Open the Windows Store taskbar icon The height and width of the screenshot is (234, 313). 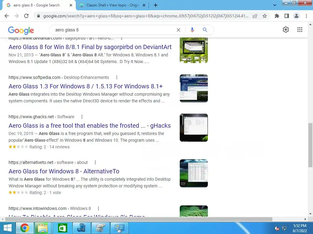click(62, 228)
